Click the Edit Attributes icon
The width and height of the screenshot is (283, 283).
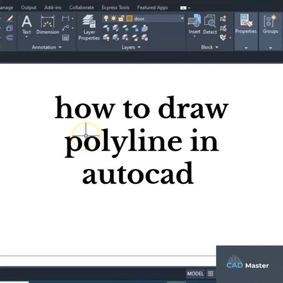point(223,38)
